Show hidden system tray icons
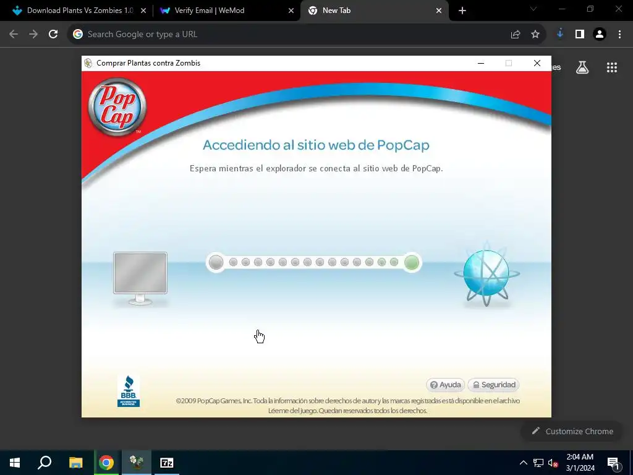 tap(523, 463)
